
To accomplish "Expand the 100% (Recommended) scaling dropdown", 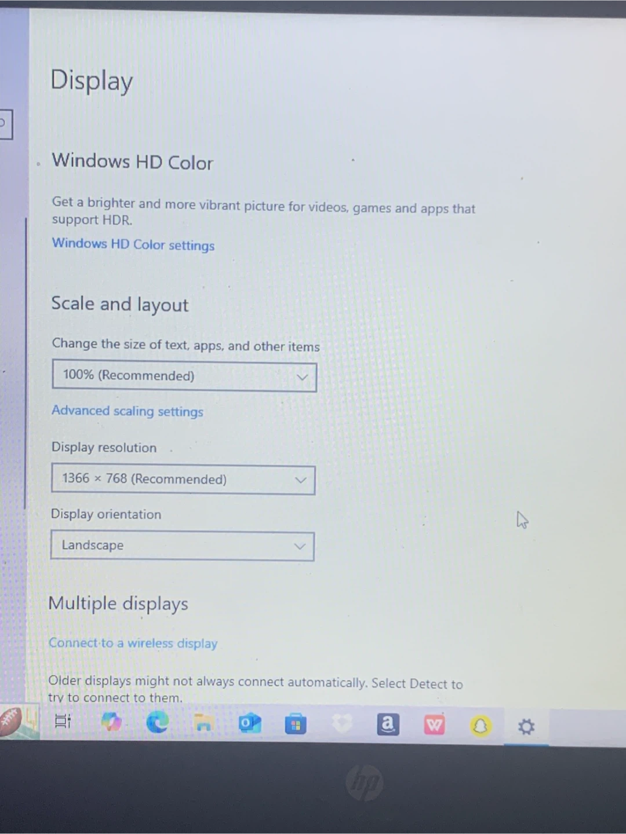I will pyautogui.click(x=184, y=376).
